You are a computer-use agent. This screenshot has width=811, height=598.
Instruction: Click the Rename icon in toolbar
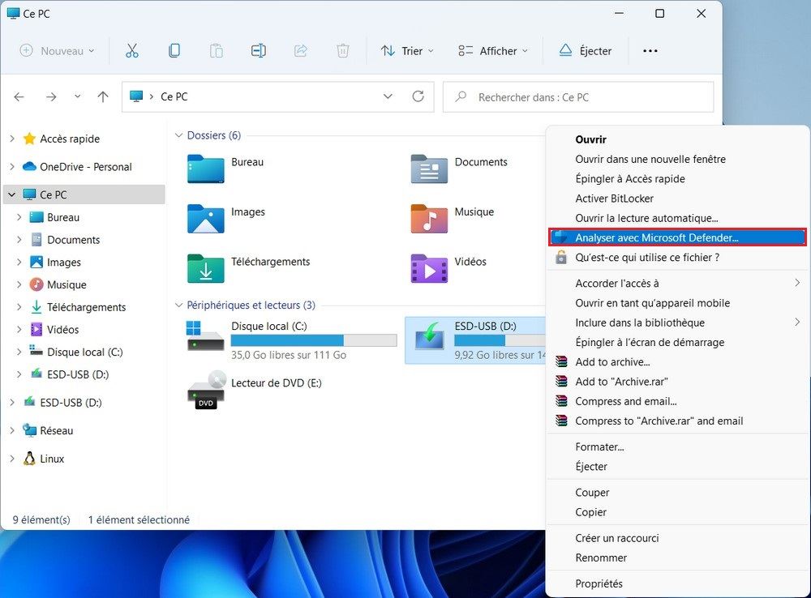click(x=258, y=51)
